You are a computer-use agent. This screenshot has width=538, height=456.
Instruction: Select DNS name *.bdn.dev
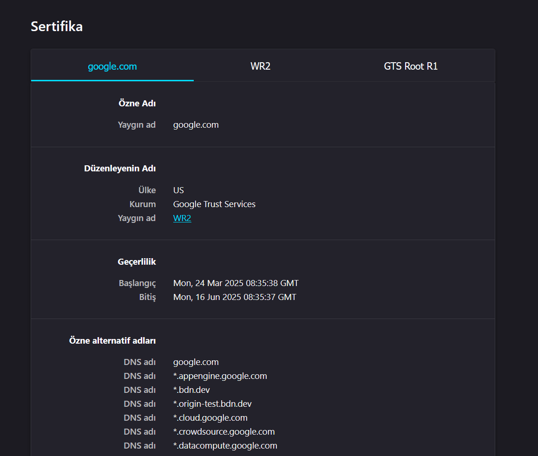coord(191,390)
